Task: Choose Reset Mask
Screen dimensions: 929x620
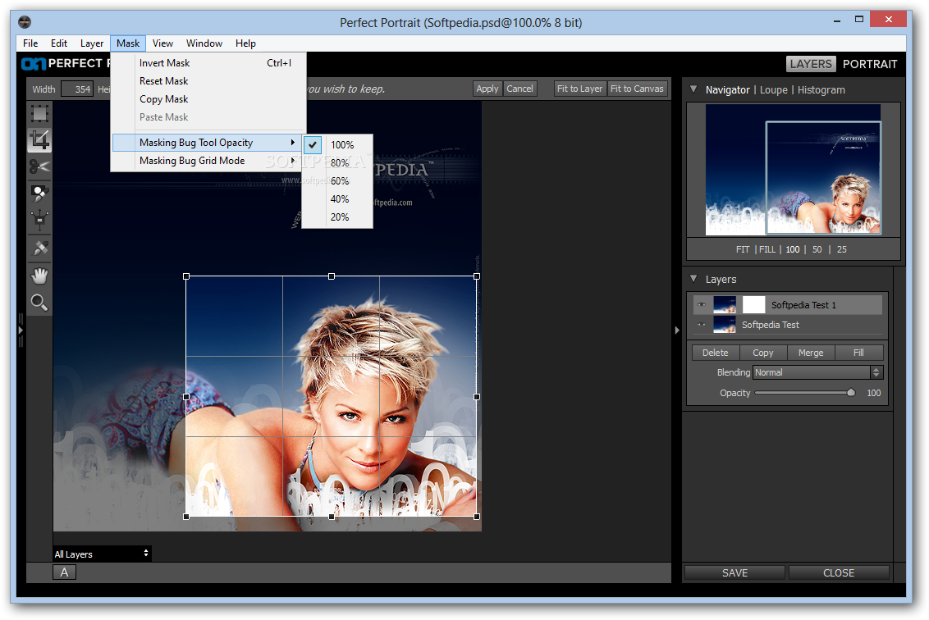Action: pos(208,81)
